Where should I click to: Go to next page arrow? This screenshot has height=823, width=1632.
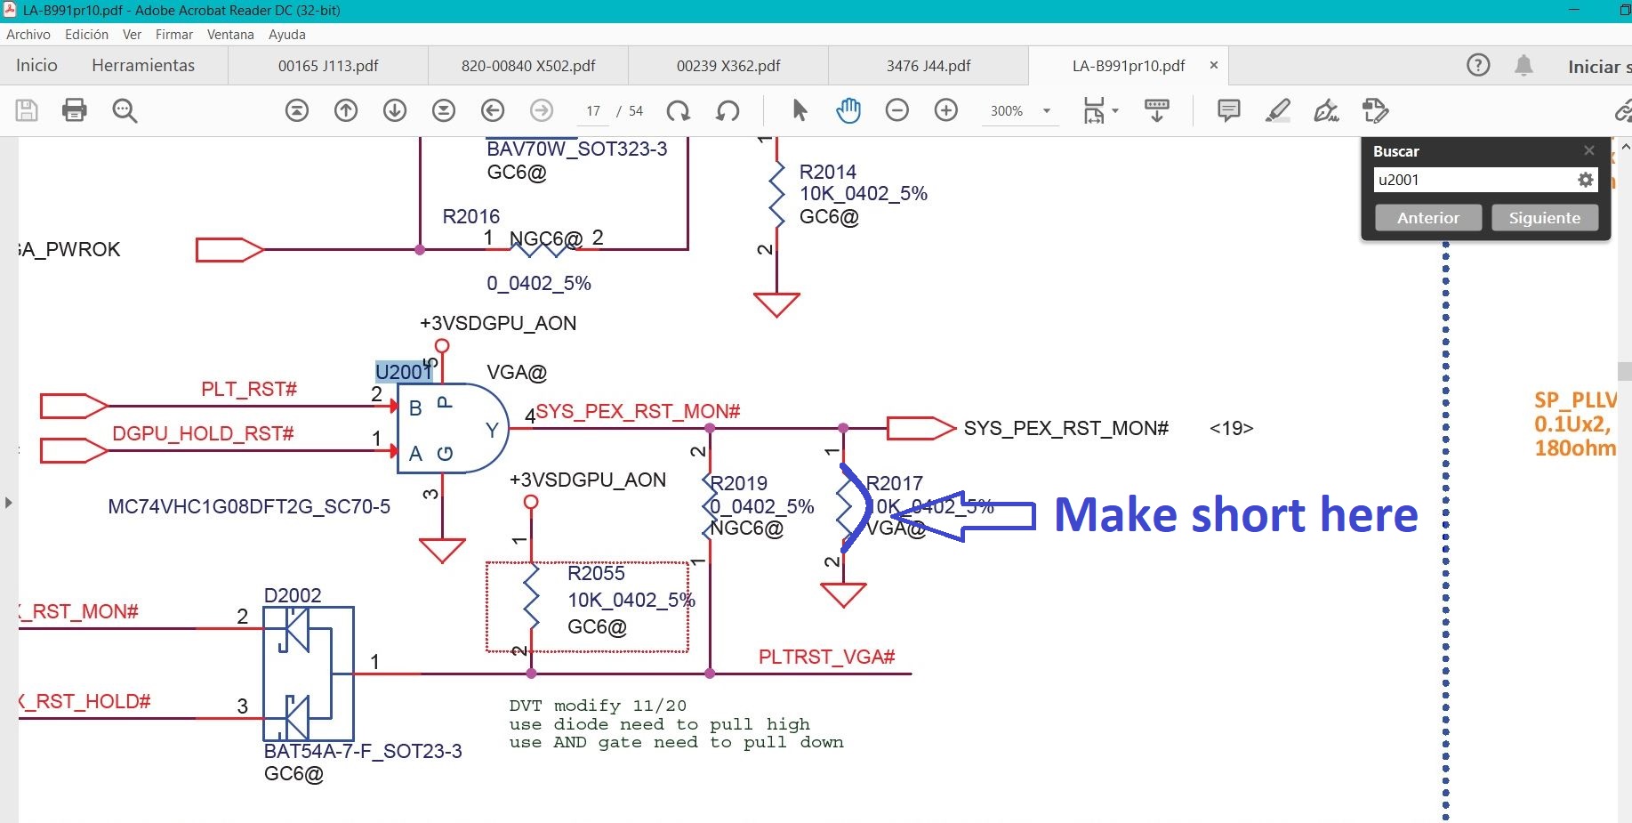(395, 110)
